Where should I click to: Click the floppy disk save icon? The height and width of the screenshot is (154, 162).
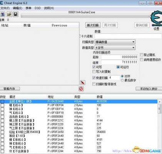(15, 14)
